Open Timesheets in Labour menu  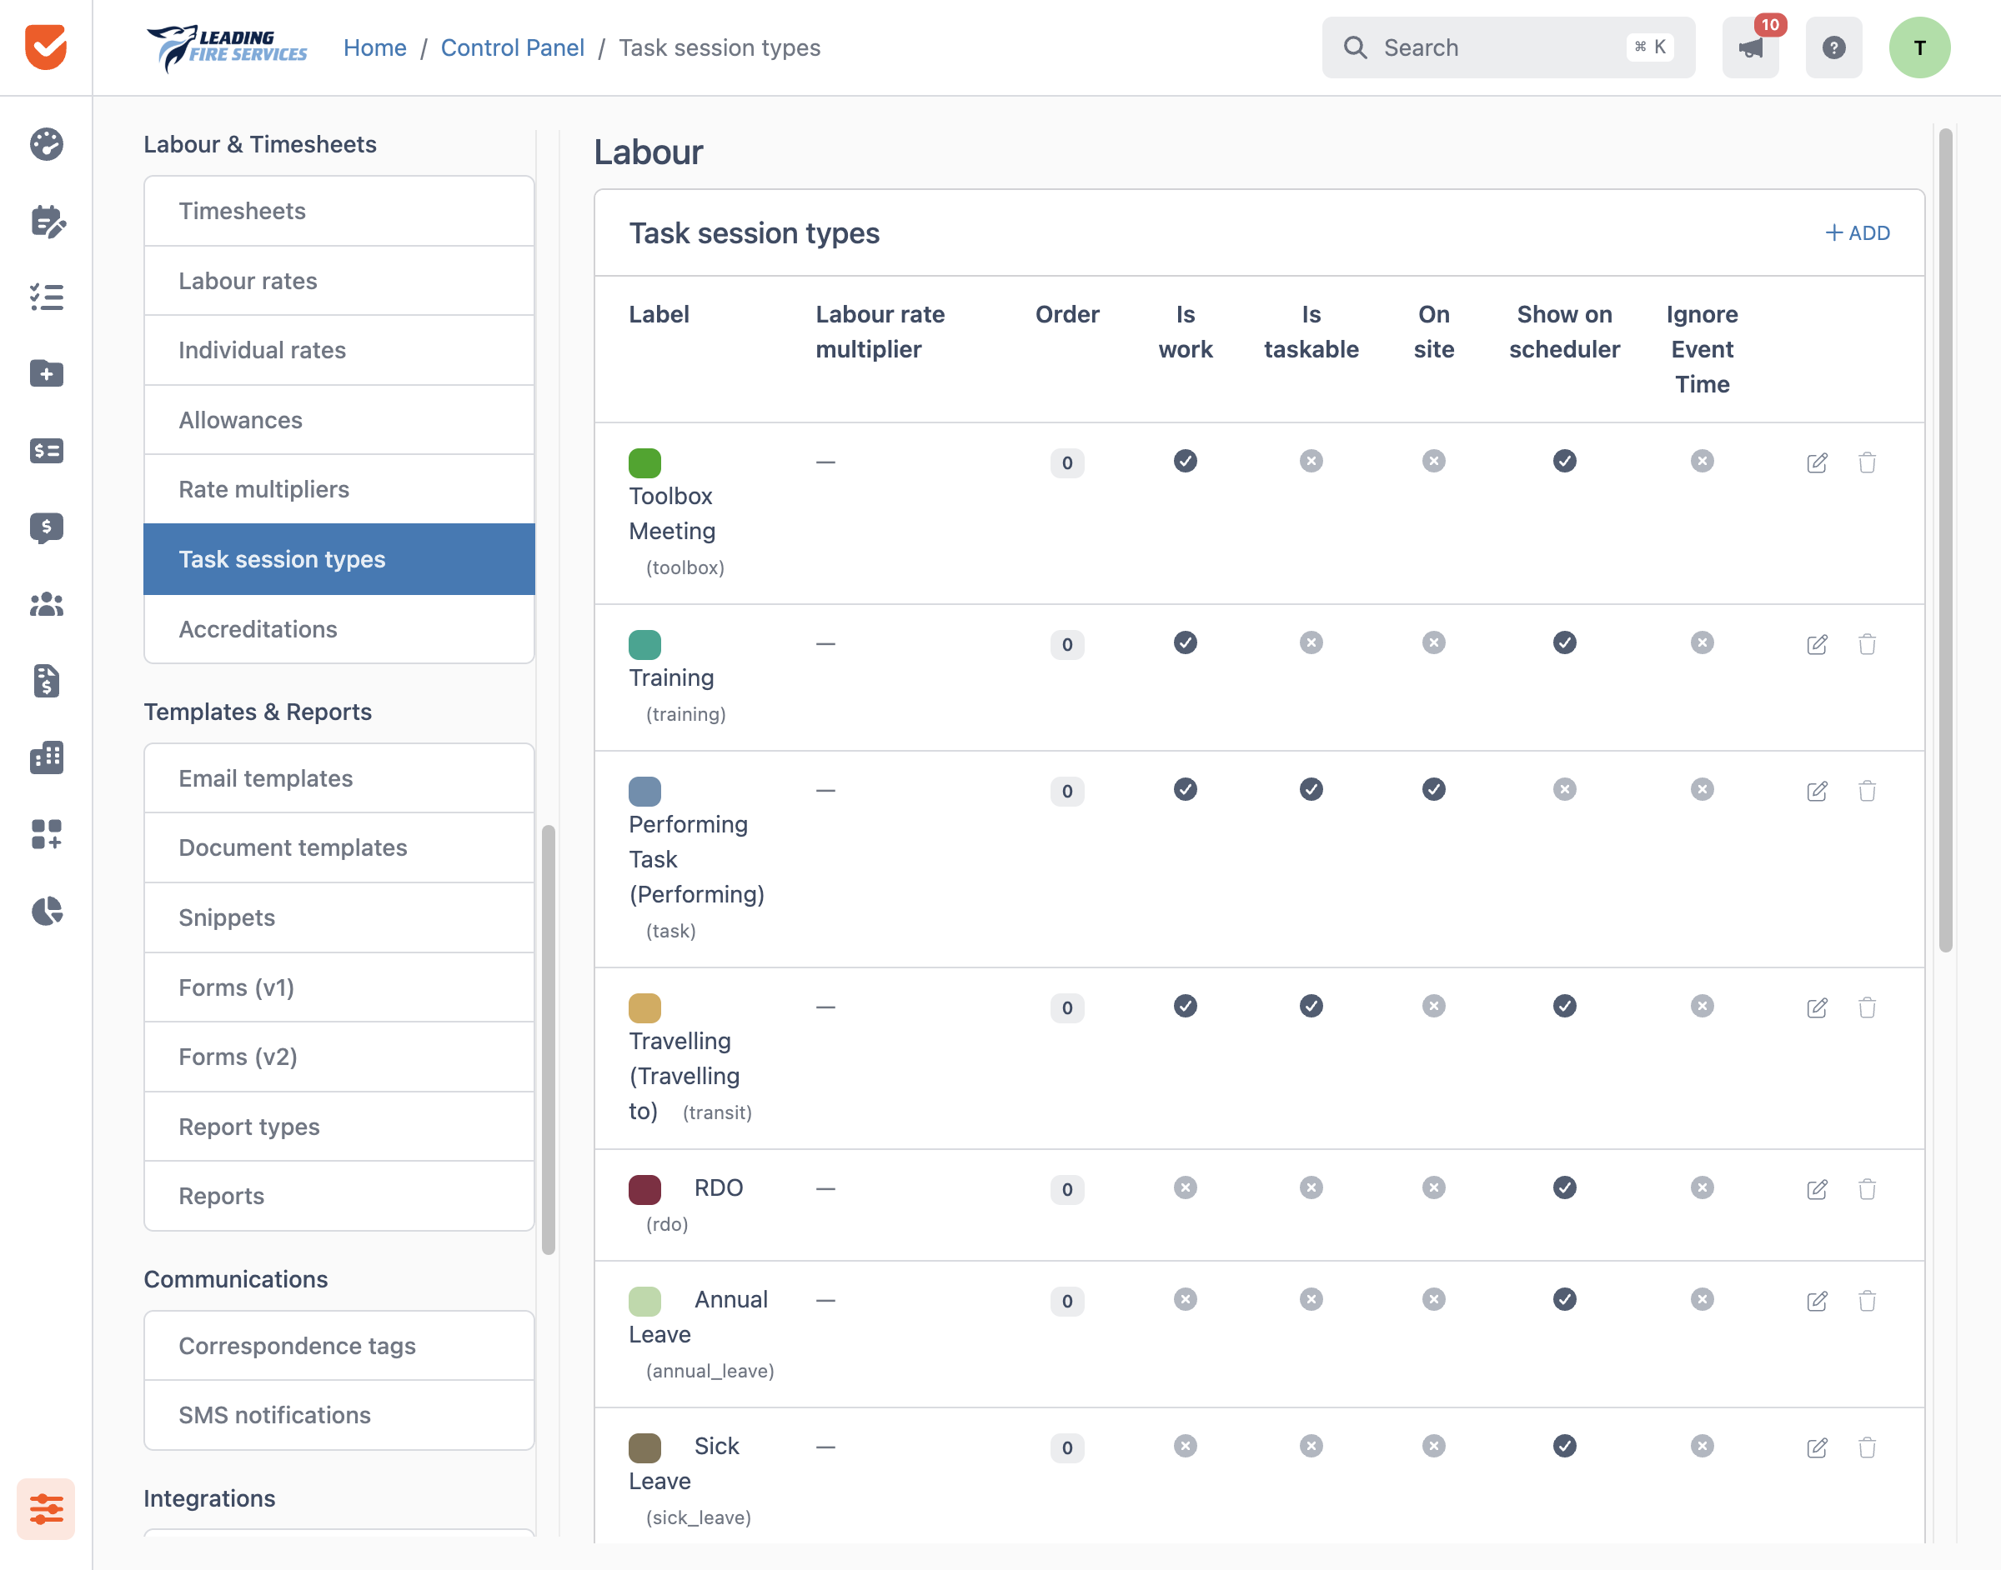(x=339, y=211)
